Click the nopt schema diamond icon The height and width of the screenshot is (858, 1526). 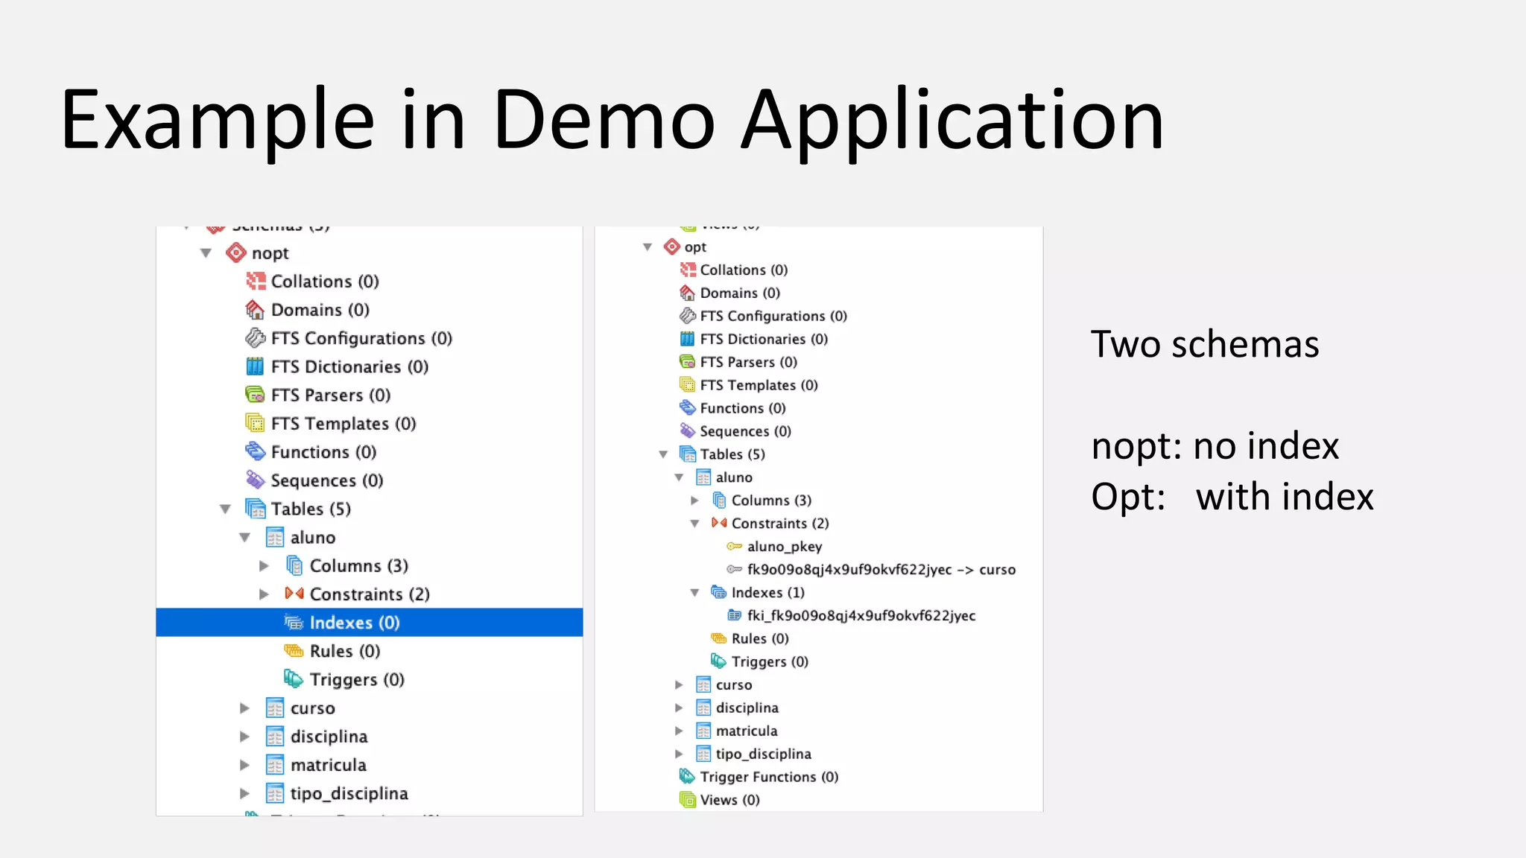pos(236,253)
